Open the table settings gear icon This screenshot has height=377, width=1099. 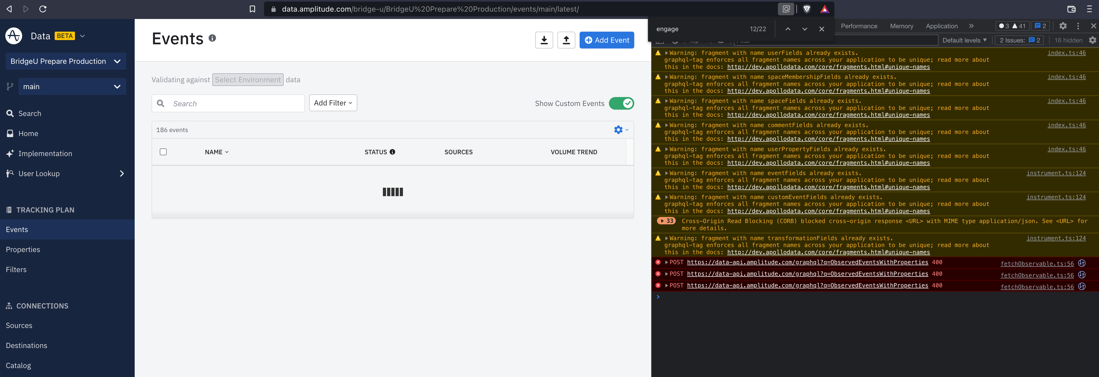coord(618,129)
